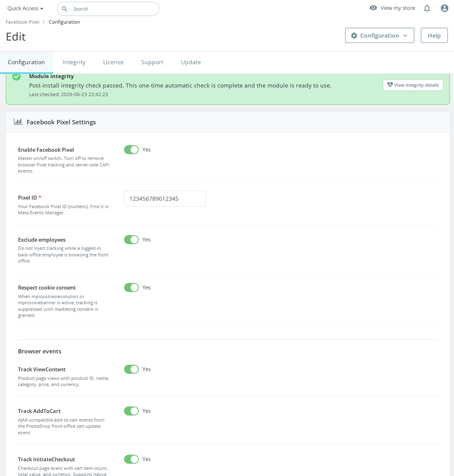Click the Track InitiateCheckout label
The height and width of the screenshot is (476, 454).
(46, 460)
